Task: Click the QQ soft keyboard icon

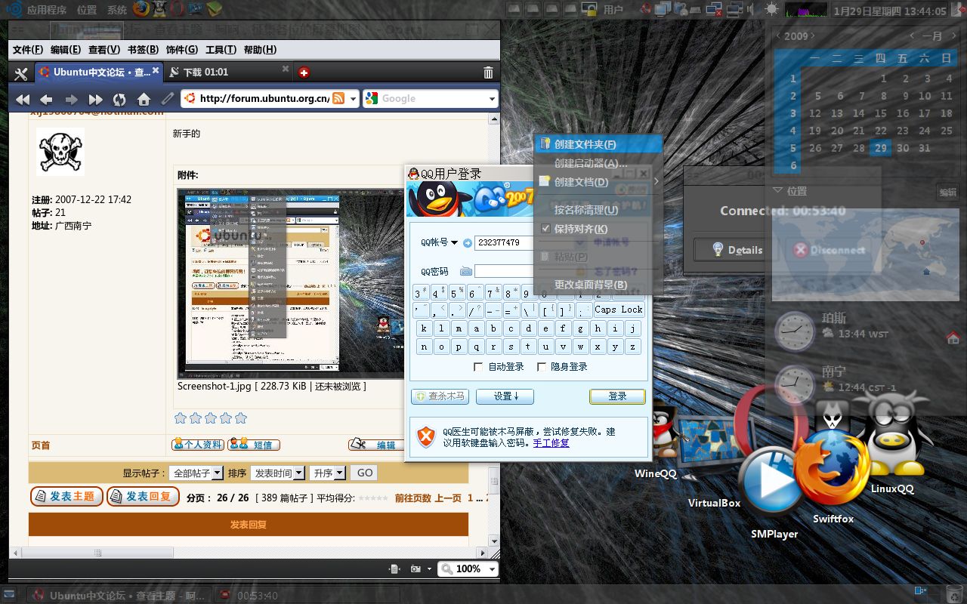Action: point(466,272)
